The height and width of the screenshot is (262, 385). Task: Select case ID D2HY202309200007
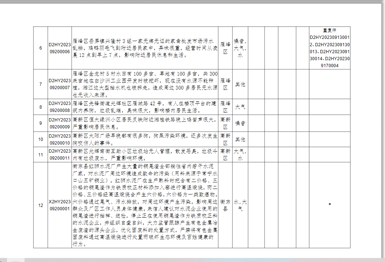click(59, 84)
